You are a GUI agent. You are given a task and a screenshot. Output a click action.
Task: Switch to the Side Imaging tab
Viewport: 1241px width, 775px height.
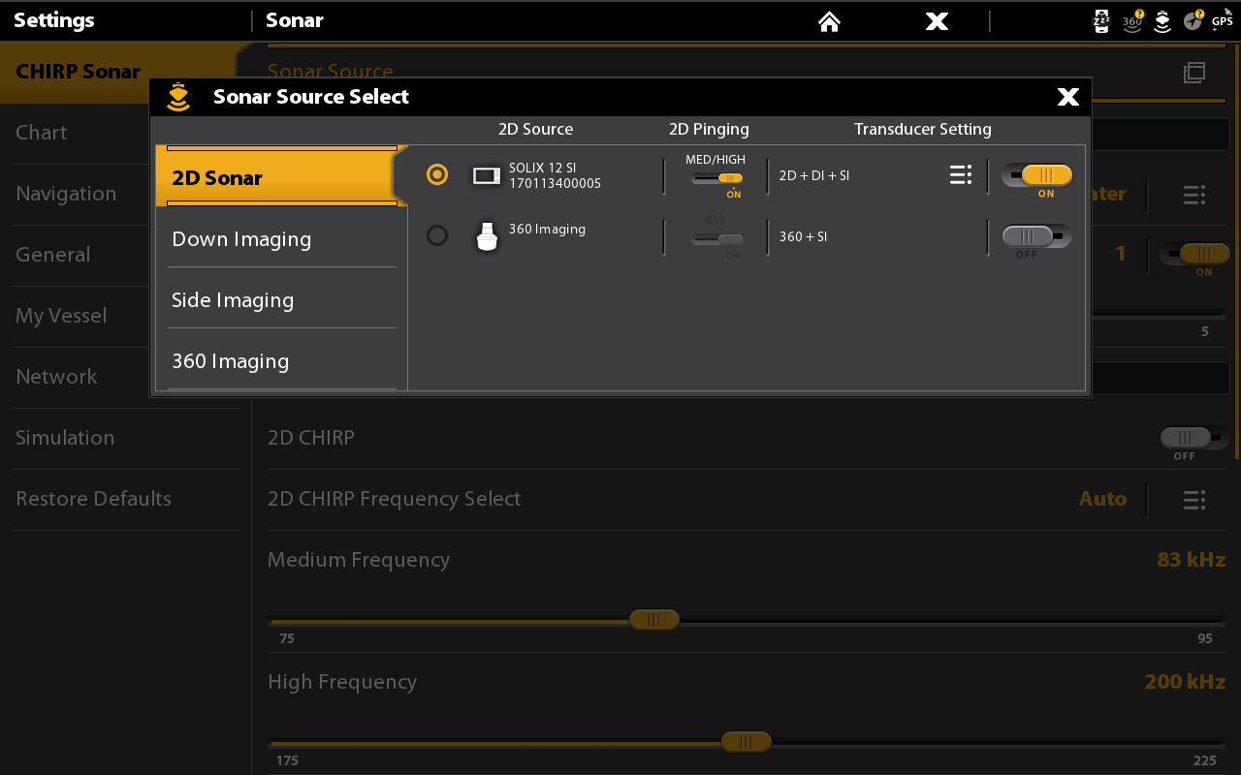pos(233,300)
